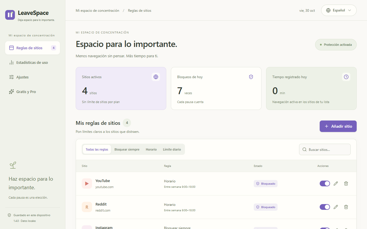Edit the YouTube rule with the pencil icon

click(x=336, y=183)
